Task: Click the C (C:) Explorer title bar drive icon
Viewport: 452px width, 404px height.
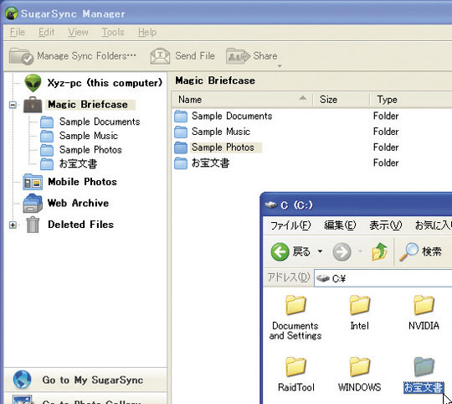Action: 271,205
